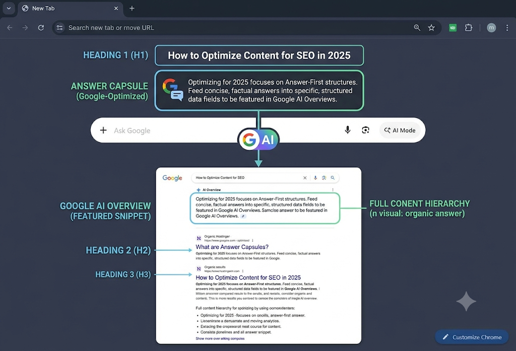Click favicon next to Organic results
The height and width of the screenshot is (351, 516).
[x=199, y=269]
